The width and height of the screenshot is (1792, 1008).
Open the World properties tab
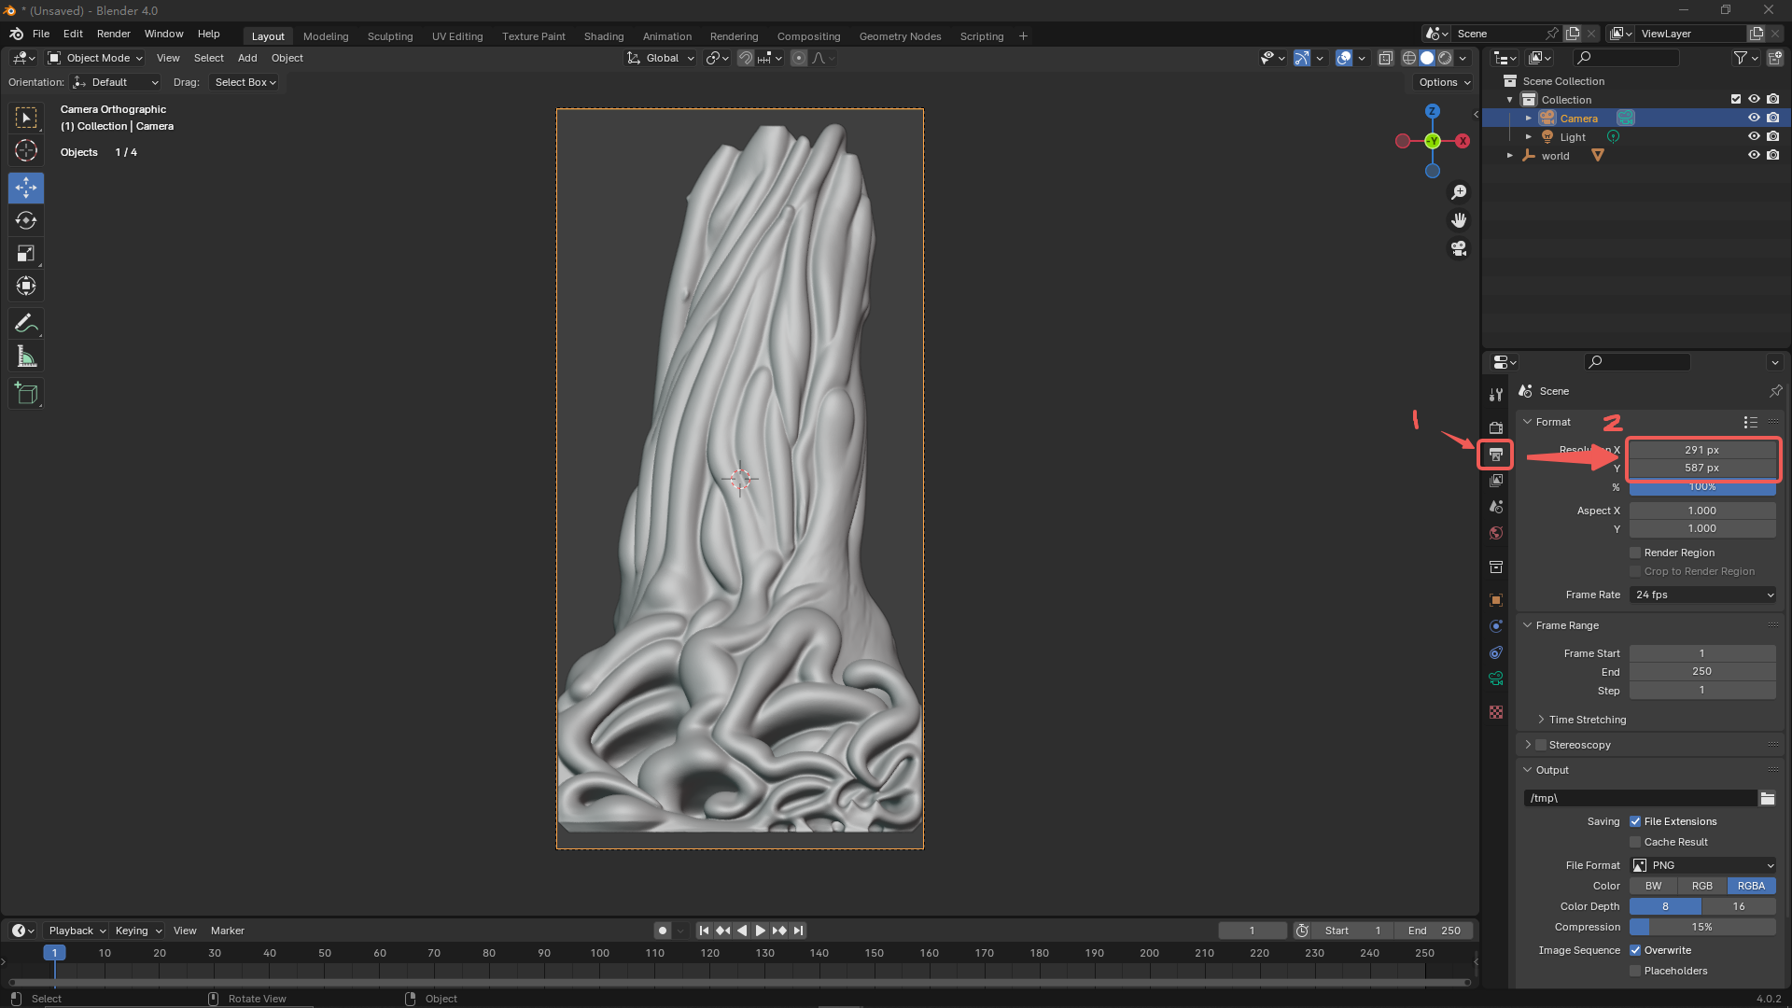(1496, 533)
